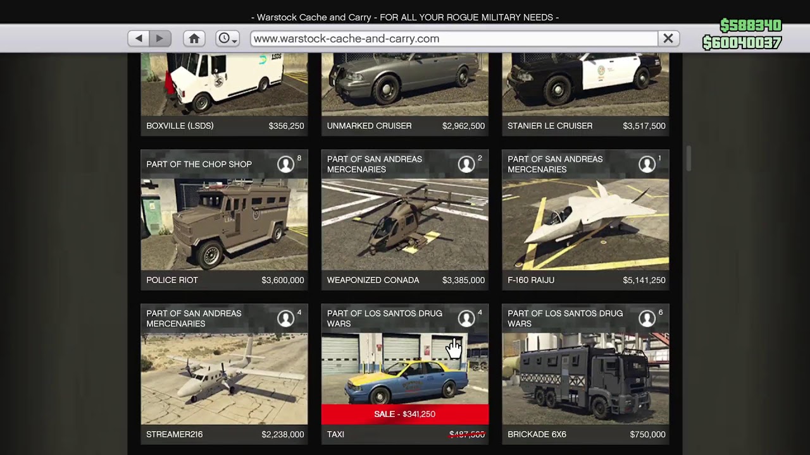Click the player count icon on Brickade 6x6

click(x=647, y=318)
